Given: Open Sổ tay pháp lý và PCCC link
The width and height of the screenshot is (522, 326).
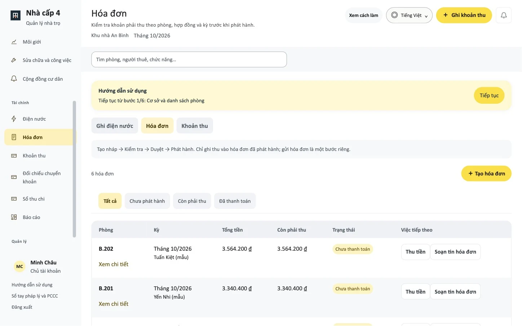Looking at the screenshot, I should (35, 296).
